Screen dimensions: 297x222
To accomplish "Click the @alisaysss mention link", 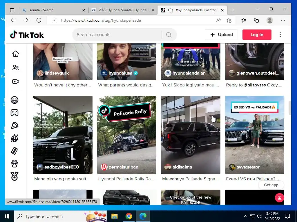I will 255,85.
